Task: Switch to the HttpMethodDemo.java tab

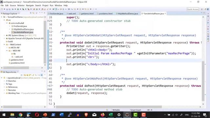Action: click(128, 14)
